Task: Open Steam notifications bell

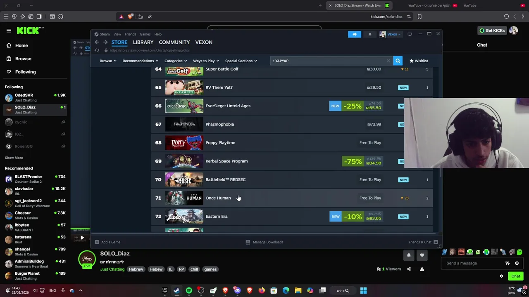Action: click(370, 34)
